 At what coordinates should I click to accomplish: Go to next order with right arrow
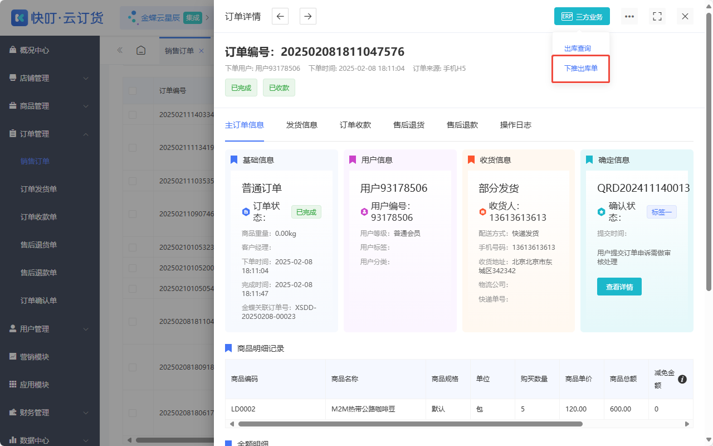click(x=308, y=16)
